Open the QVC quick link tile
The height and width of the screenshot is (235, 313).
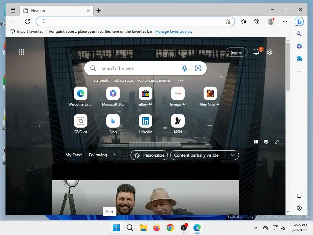pyautogui.click(x=80, y=121)
